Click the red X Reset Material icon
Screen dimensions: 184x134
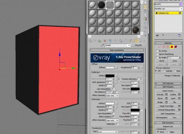click(105, 41)
